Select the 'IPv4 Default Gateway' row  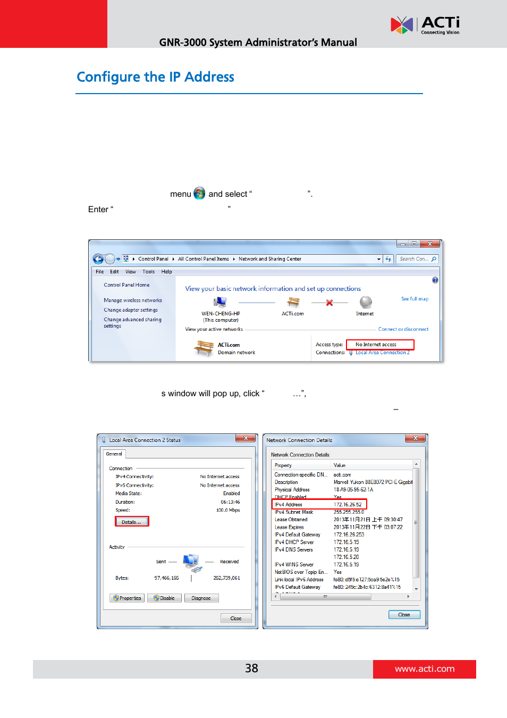(343, 535)
